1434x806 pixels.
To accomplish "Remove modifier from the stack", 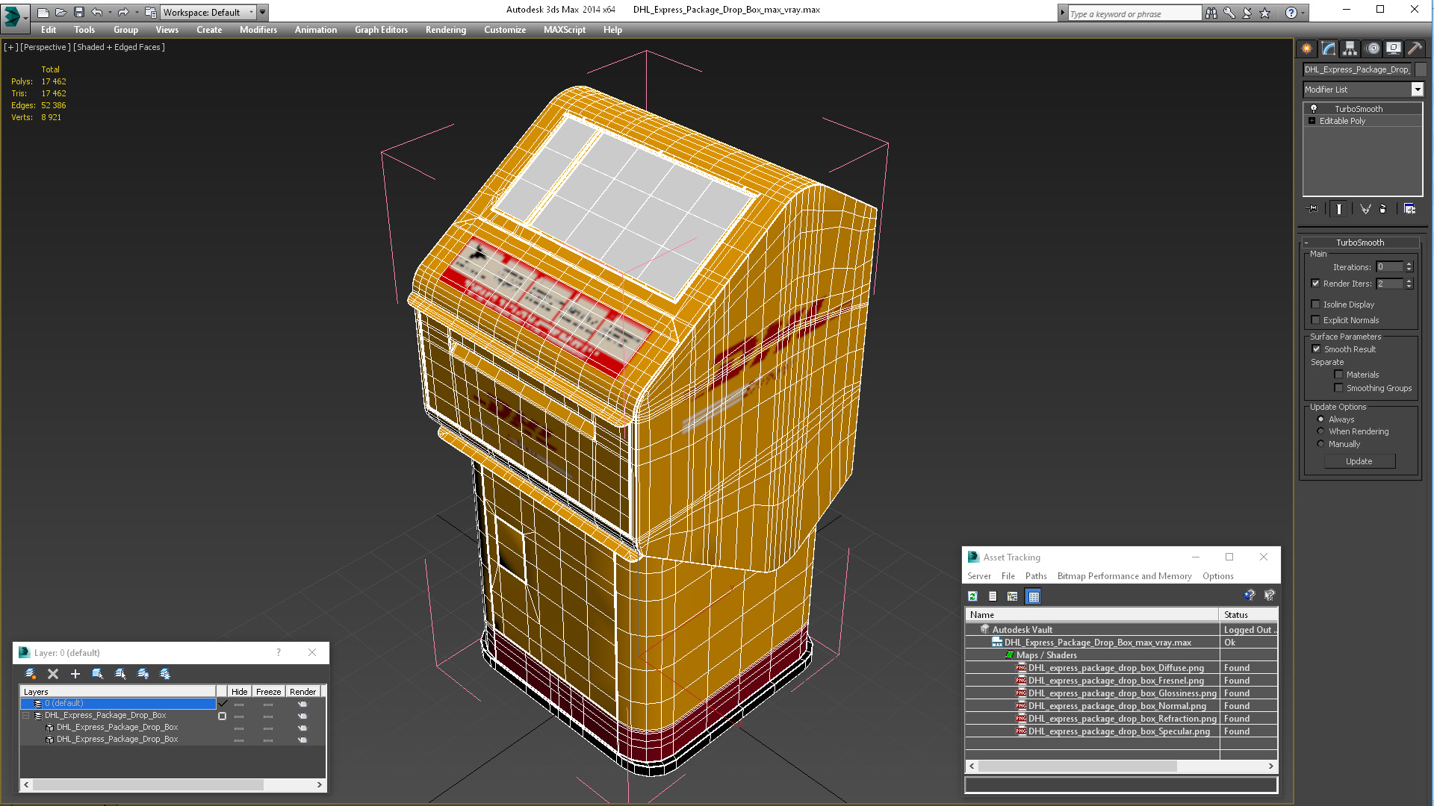I will [1383, 209].
